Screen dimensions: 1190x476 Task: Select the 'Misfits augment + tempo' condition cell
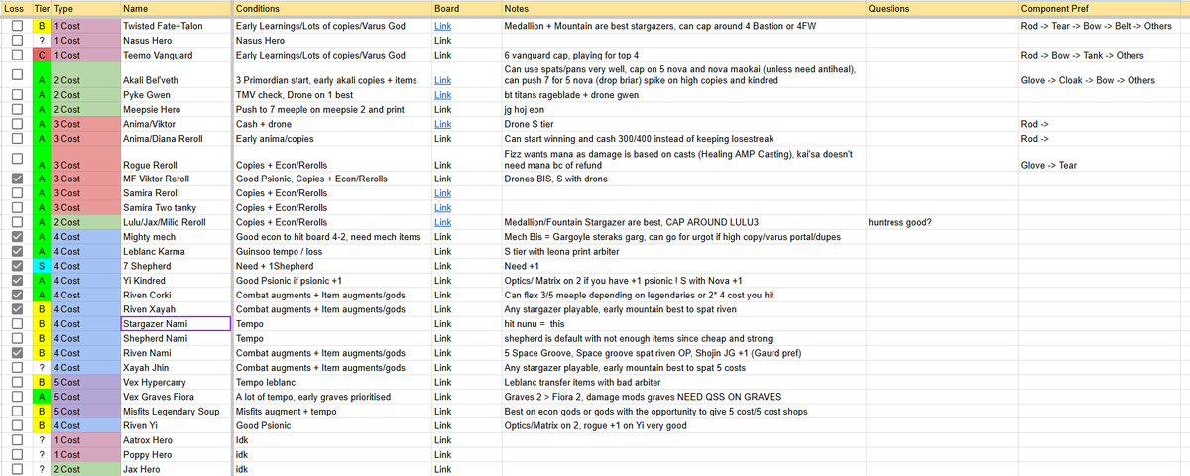332,410
